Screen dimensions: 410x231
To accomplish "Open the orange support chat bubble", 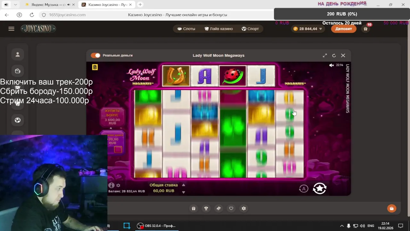I will pyautogui.click(x=391, y=209).
